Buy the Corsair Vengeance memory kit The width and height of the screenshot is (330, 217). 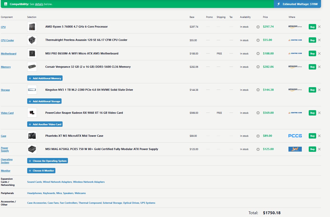(312, 67)
